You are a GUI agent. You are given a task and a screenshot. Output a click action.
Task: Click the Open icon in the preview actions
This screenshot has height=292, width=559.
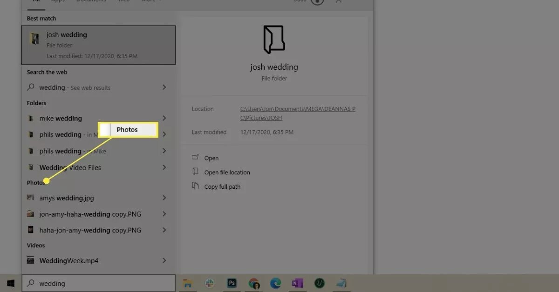(196, 158)
